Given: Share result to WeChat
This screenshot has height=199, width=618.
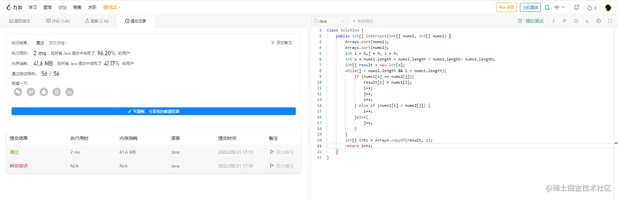Looking at the screenshot, I should [18, 92].
